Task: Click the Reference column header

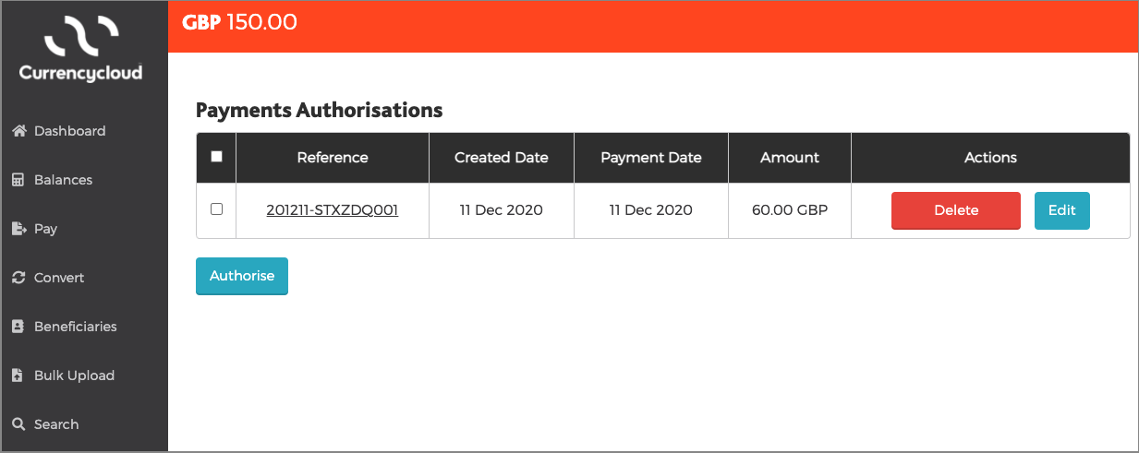Action: click(x=333, y=158)
